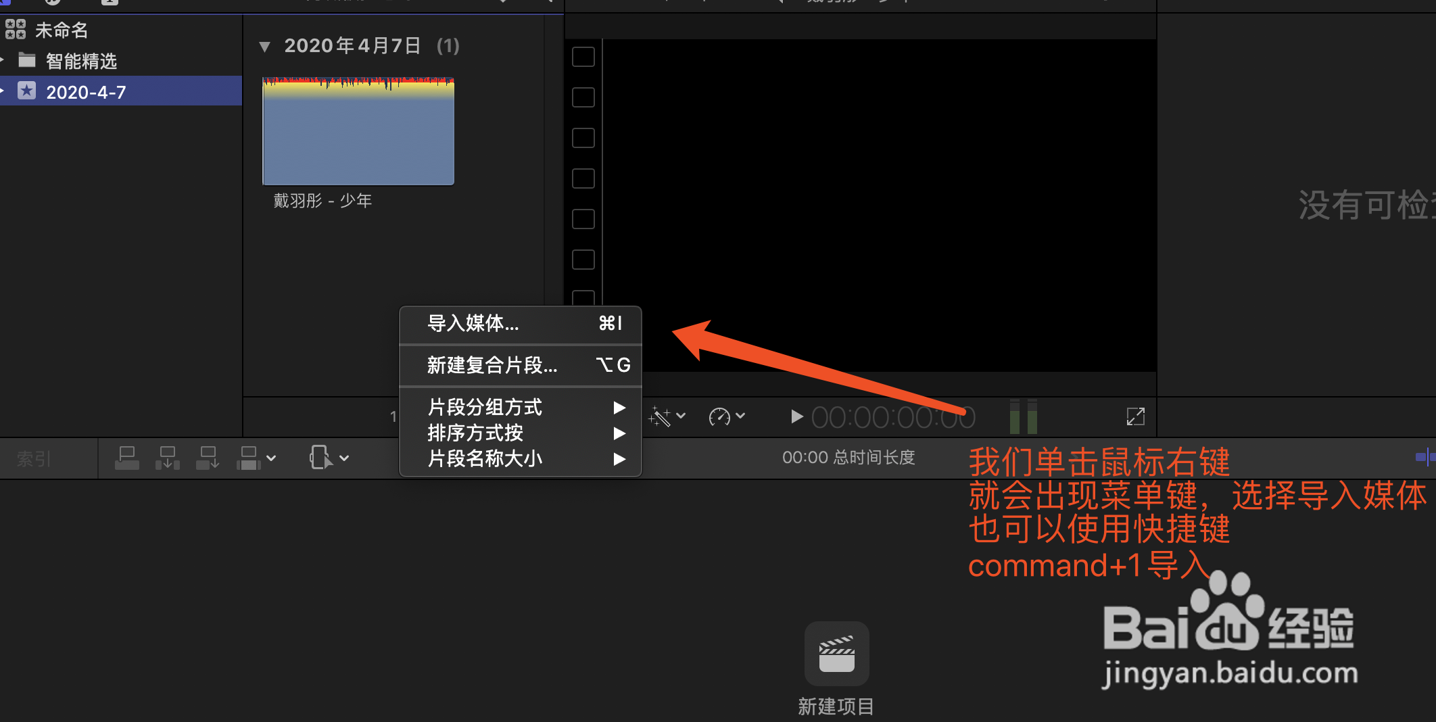
Task: Select the Connect edit icon in the toolbar
Action: 126,457
